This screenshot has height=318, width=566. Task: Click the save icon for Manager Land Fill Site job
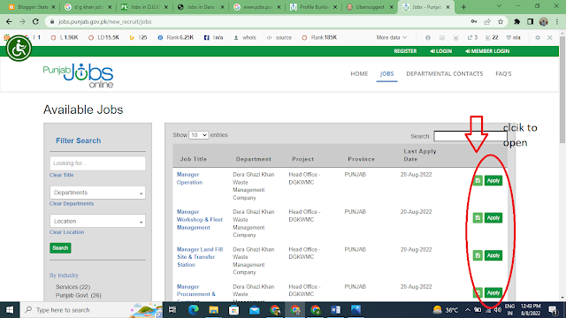point(478,255)
